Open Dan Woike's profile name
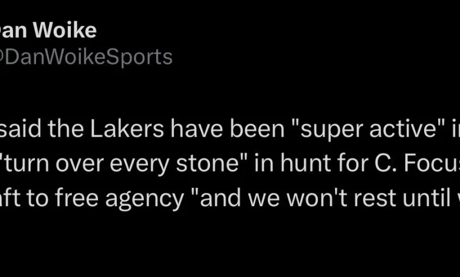The image size is (460, 277). tap(48, 30)
